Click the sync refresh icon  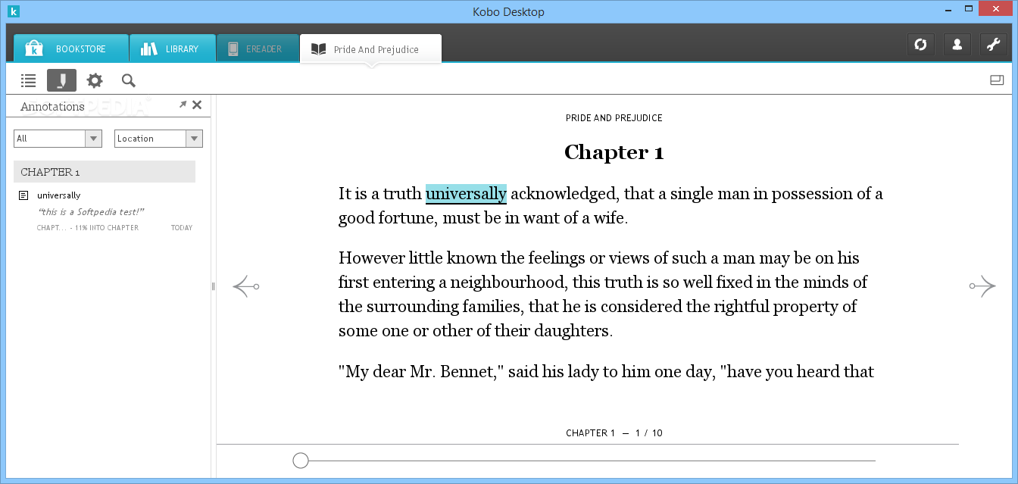920,45
